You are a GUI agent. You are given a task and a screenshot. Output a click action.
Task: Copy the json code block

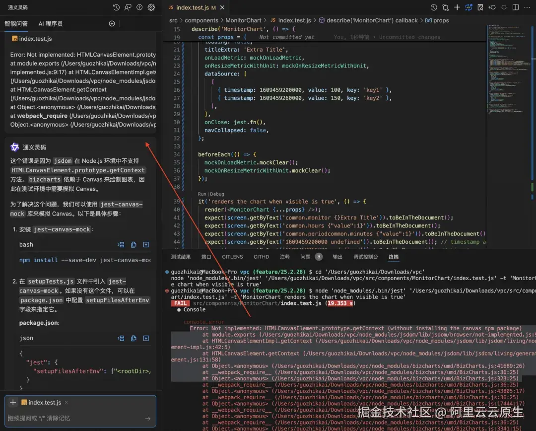134,338
